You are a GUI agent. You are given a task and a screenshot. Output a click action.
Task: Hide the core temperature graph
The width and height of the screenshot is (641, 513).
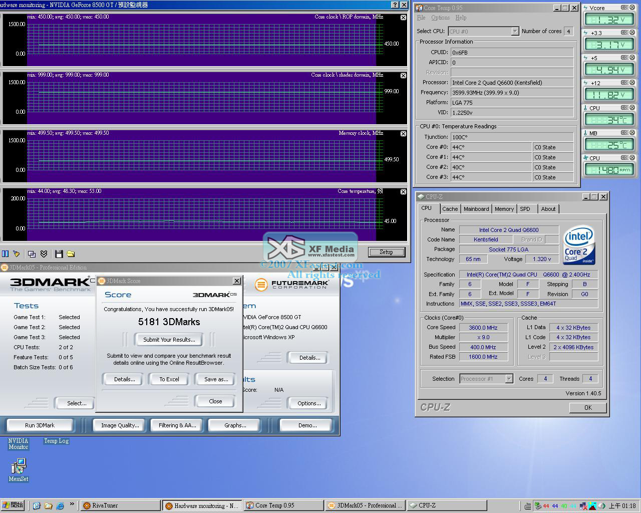(x=403, y=192)
